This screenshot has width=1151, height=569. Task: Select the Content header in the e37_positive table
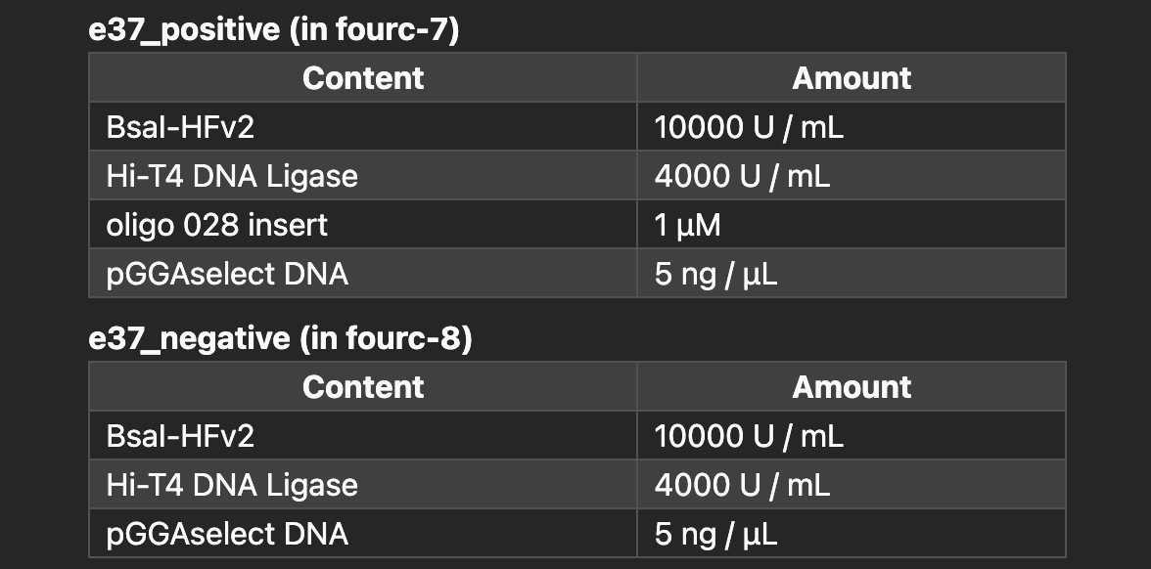tap(363, 78)
